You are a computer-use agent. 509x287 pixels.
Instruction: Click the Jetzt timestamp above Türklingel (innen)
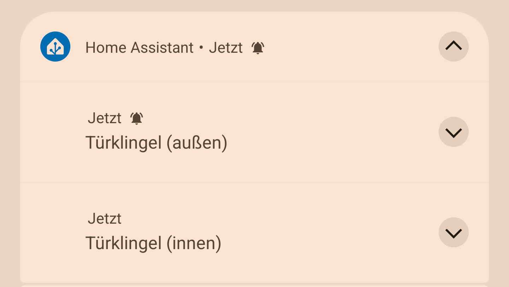(x=105, y=219)
